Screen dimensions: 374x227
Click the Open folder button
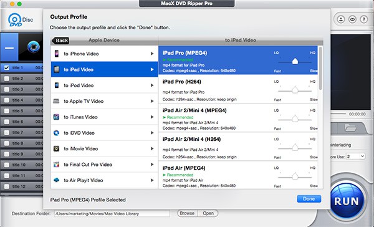[x=208, y=213]
